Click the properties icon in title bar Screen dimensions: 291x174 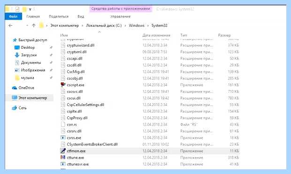pyautogui.click(x=17, y=9)
